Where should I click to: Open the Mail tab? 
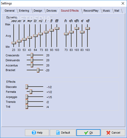pos(117,11)
